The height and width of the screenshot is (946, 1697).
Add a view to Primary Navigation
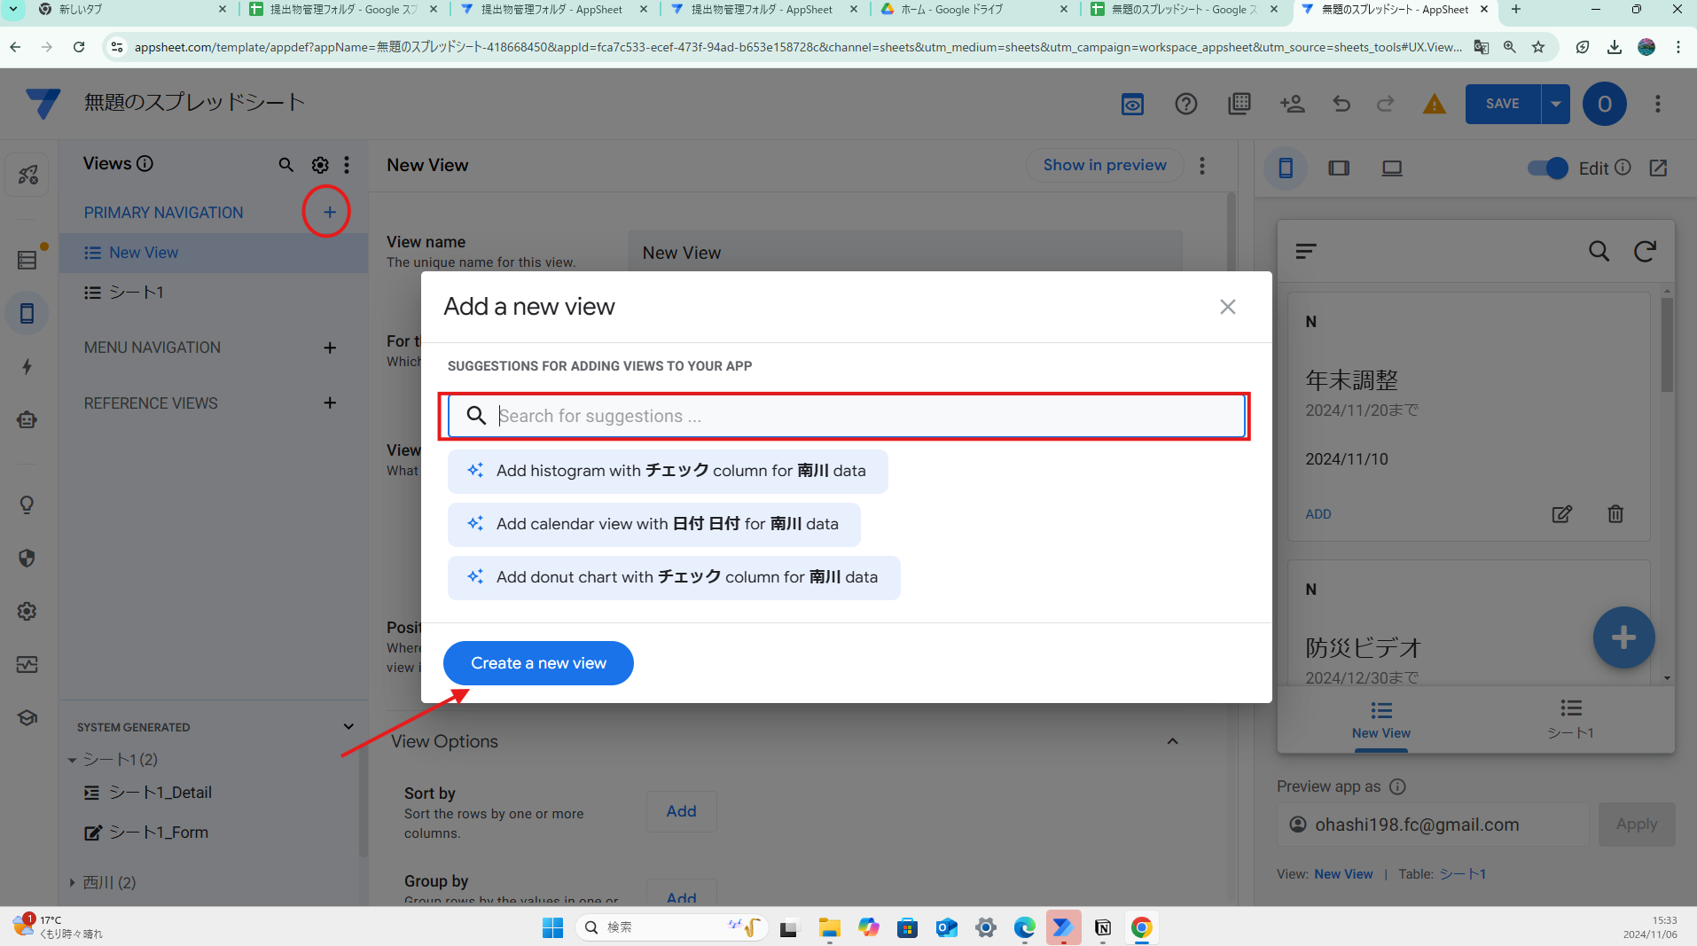pos(329,212)
